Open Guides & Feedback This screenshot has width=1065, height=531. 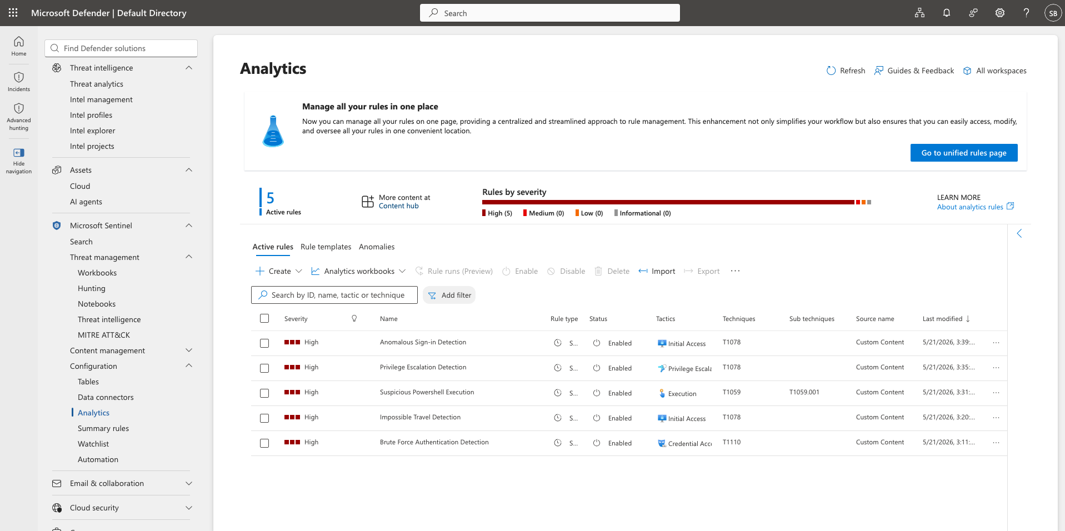(x=914, y=71)
